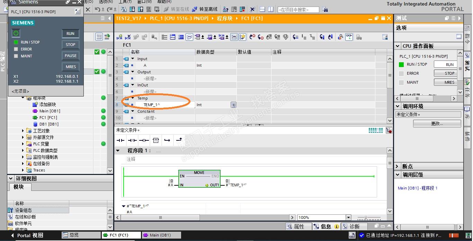
Task: Click the search in project field
Action: (x=298, y=10)
